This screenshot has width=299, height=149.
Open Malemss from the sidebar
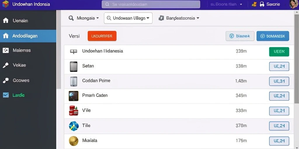(28, 50)
